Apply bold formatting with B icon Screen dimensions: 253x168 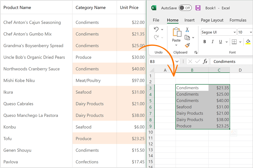tap(205, 42)
